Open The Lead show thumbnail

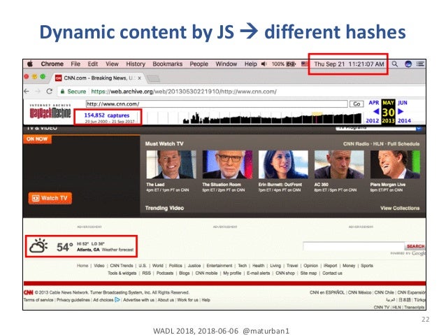171,164
